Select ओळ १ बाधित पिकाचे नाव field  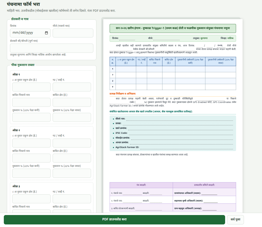[31, 102]
